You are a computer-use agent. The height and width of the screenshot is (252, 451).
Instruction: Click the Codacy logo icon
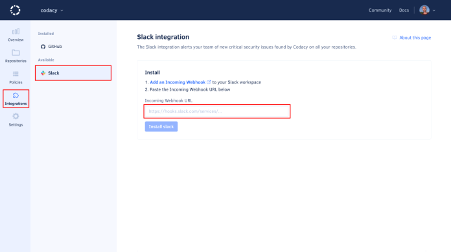click(16, 10)
